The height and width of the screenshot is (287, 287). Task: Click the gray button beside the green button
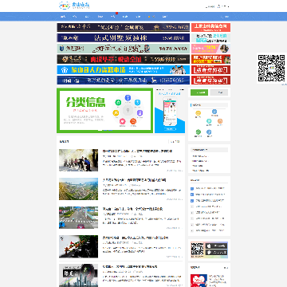[219, 92]
